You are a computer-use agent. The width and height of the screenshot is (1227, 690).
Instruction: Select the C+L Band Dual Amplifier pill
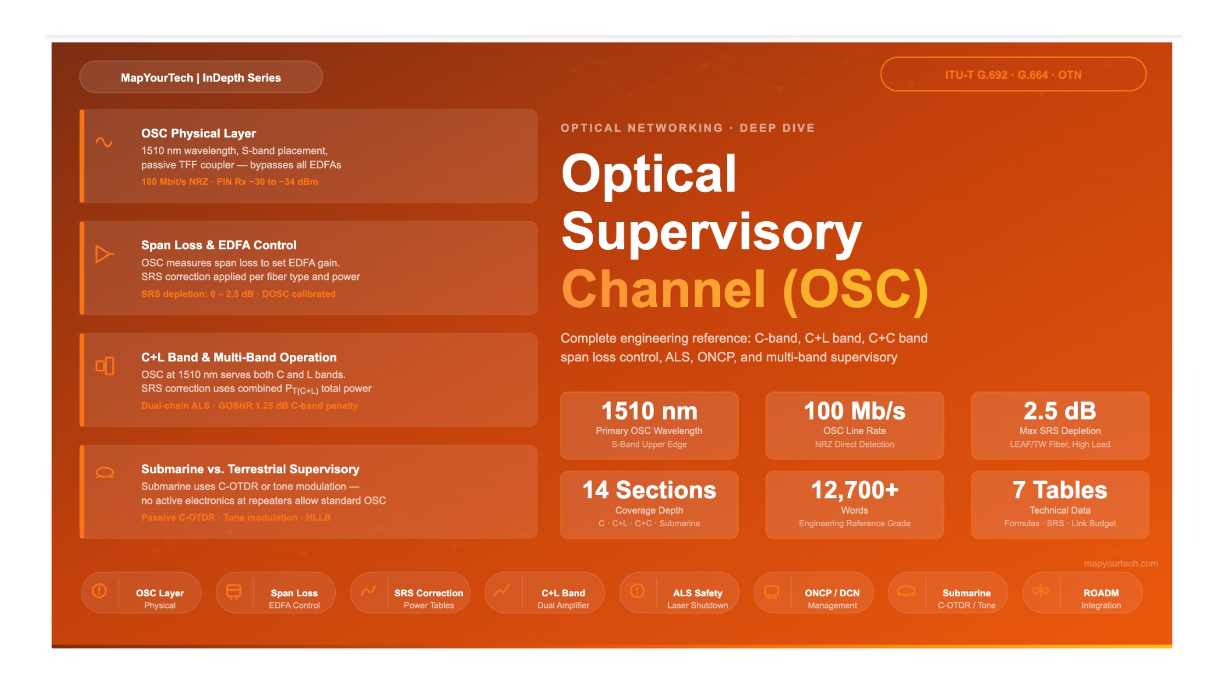[x=544, y=593]
